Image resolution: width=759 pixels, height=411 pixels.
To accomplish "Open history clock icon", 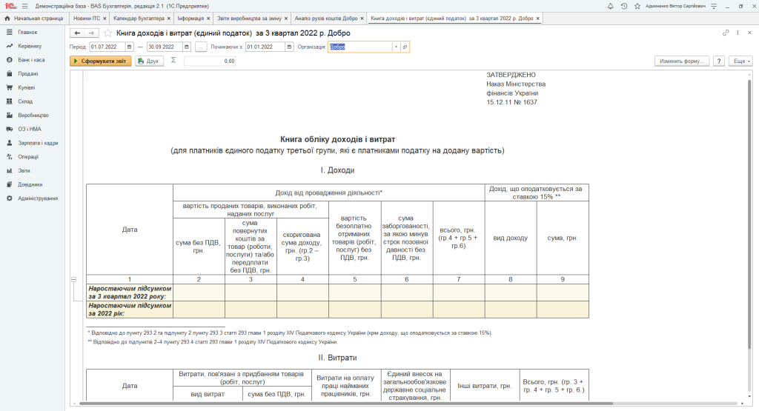I will (x=624, y=6).
